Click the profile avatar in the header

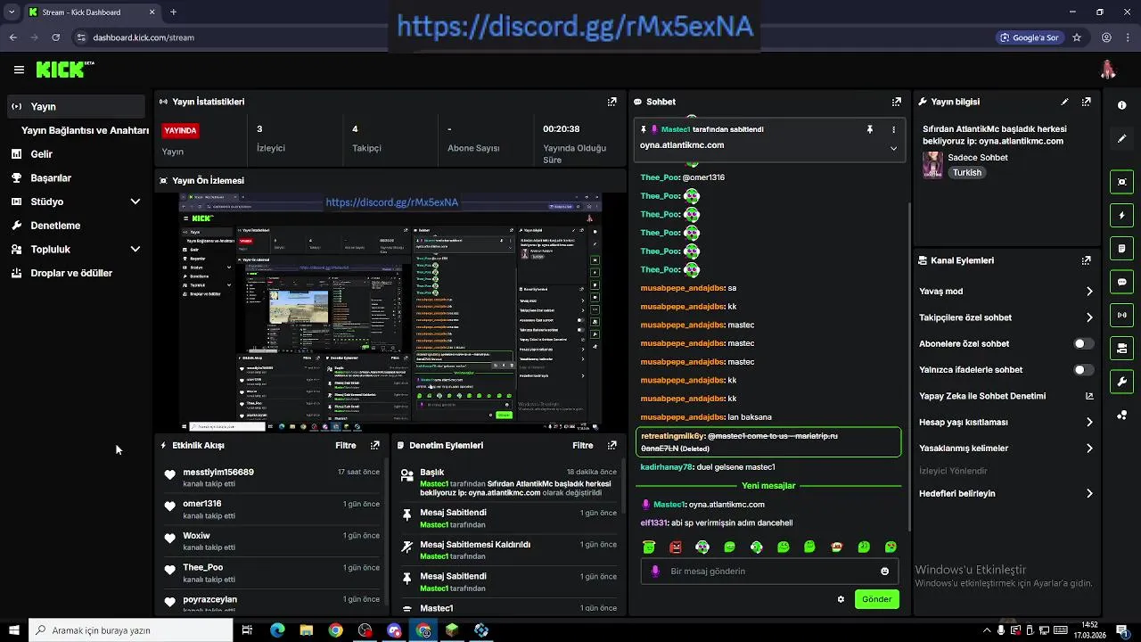[x=1108, y=70]
